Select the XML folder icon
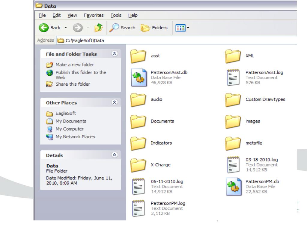This screenshot has height=230, width=307. (x=233, y=56)
